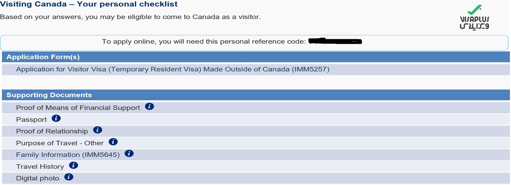This screenshot has height=185, width=511.
Task: Click the Passport document entry
Action: coord(31,119)
